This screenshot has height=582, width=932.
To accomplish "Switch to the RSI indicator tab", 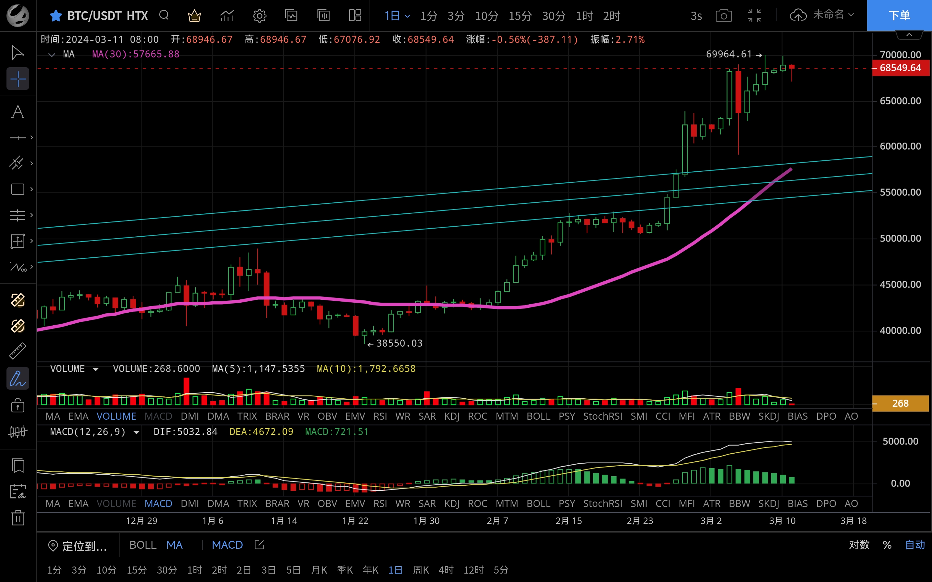I will click(x=381, y=416).
